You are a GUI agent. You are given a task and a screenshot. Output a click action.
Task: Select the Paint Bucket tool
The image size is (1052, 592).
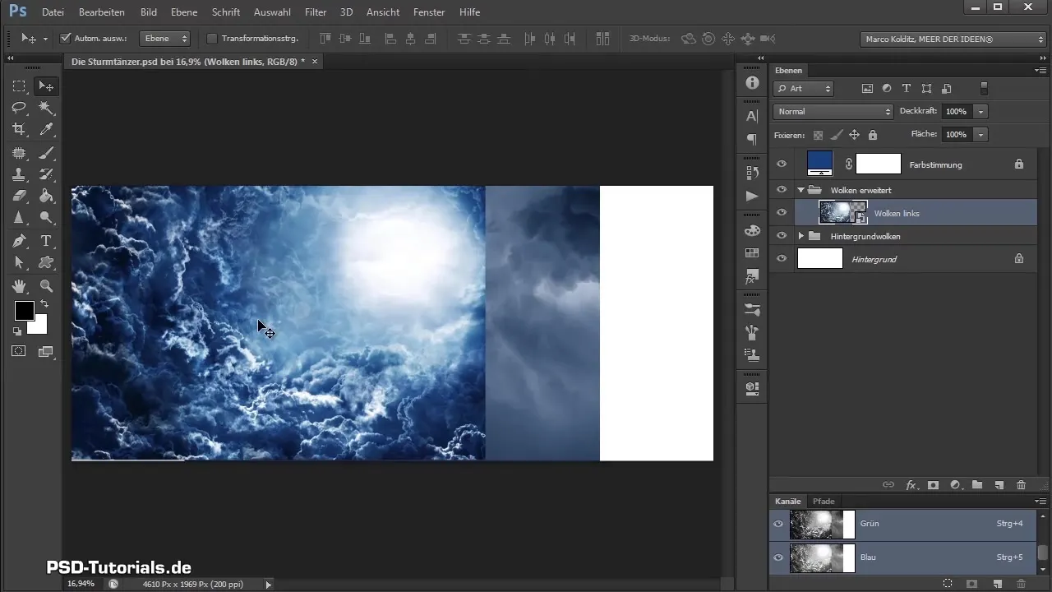coord(46,196)
